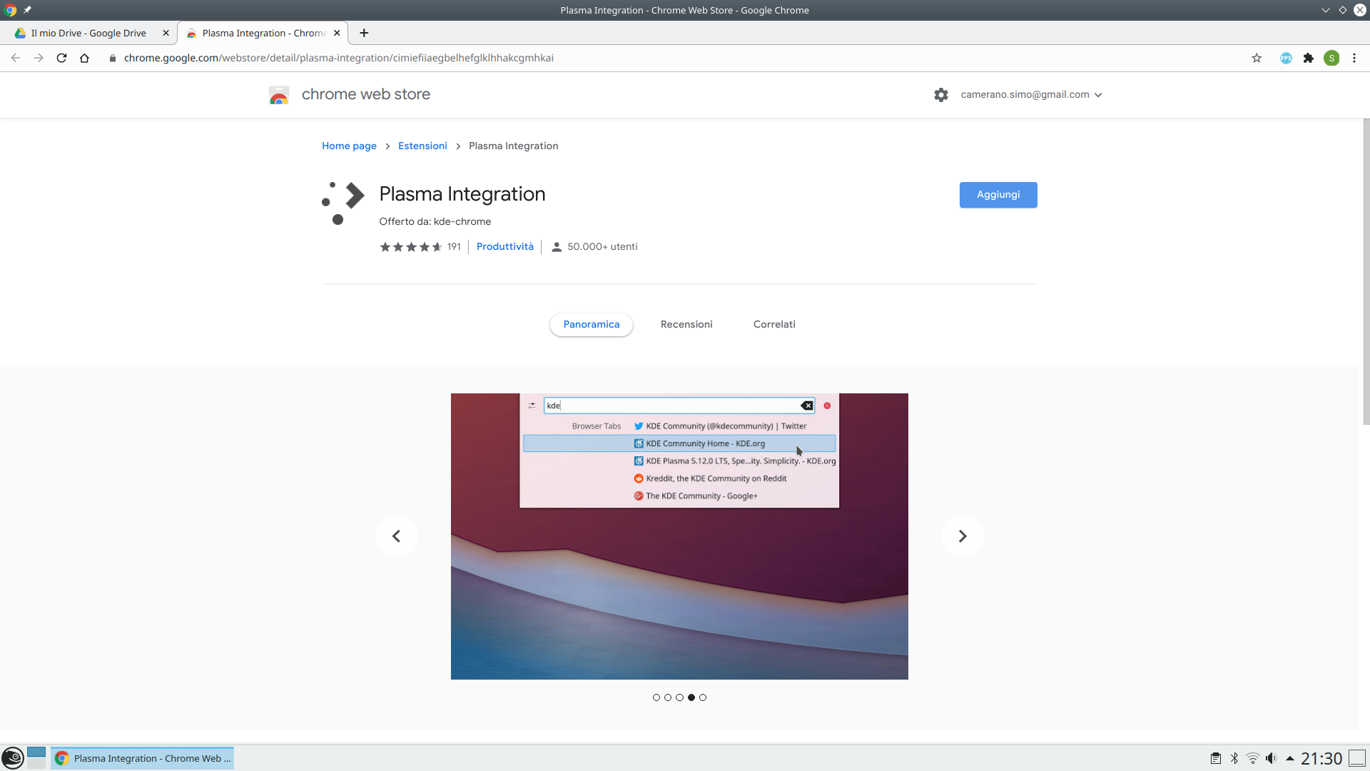Image resolution: width=1370 pixels, height=771 pixels.
Task: Bookmark this page with the star icon
Action: click(1257, 58)
